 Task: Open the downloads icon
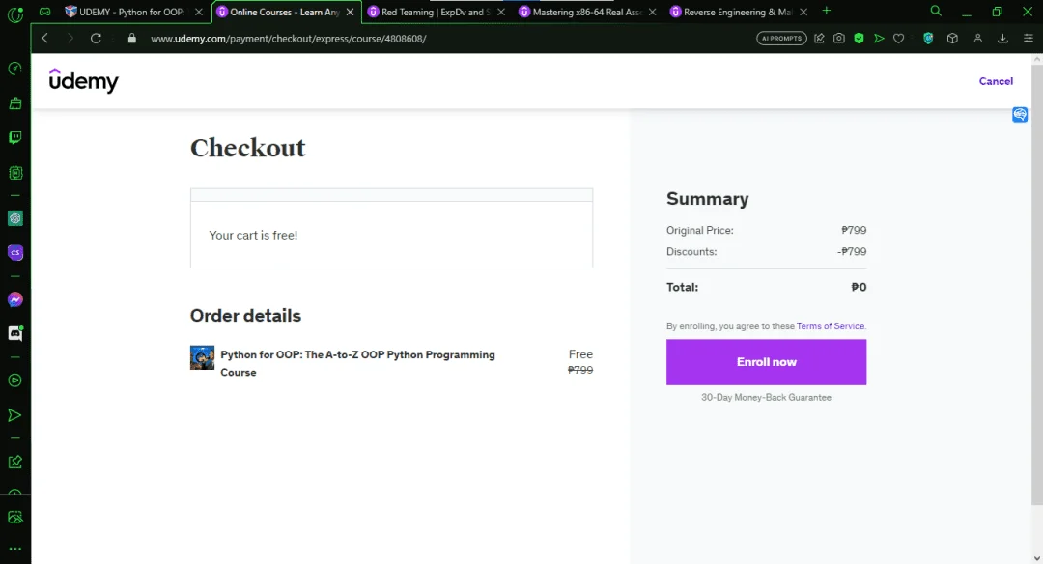[1002, 39]
